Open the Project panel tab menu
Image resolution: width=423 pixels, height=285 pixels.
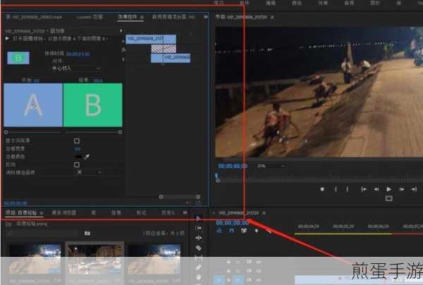point(42,213)
